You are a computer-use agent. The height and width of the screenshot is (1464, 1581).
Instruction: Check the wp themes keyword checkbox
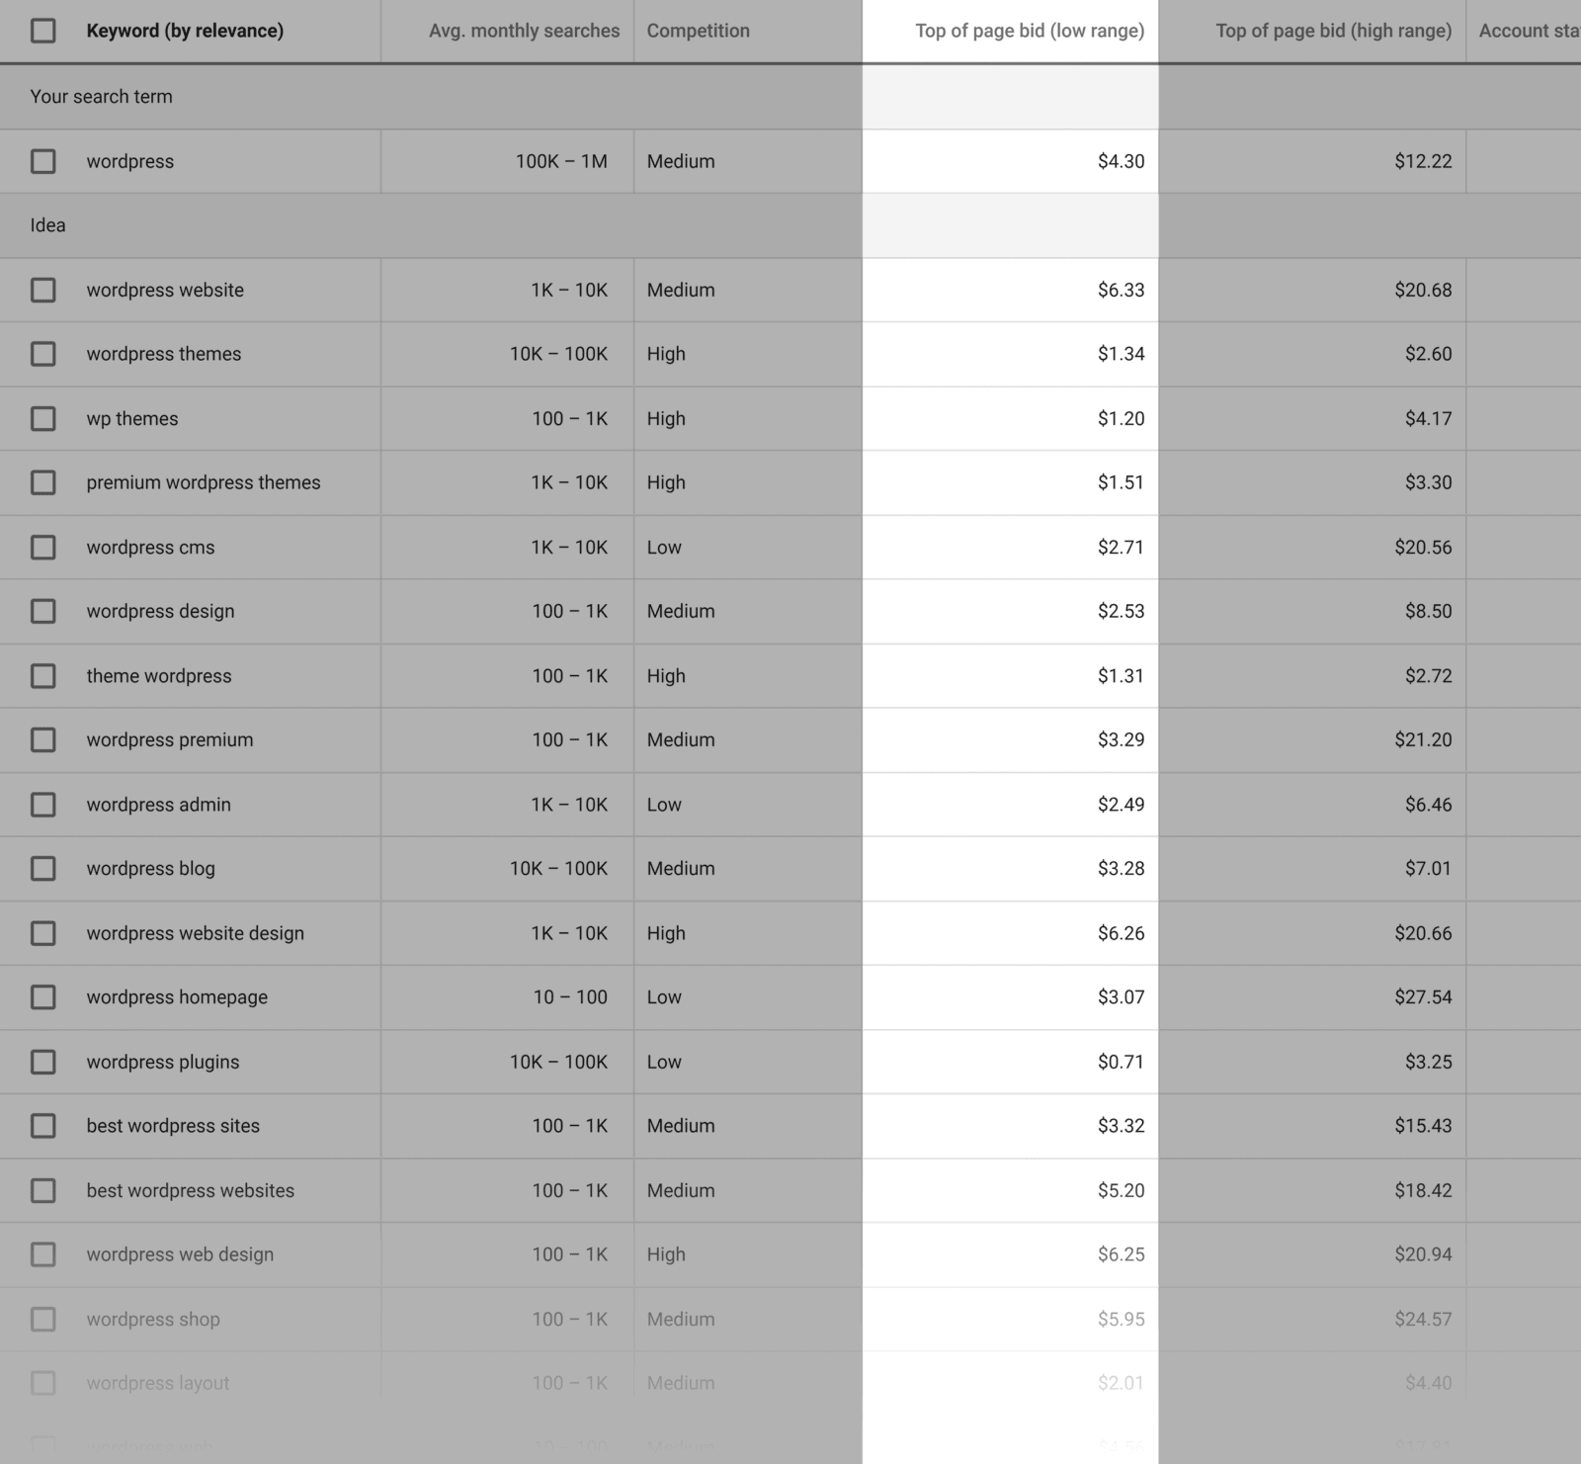click(x=42, y=418)
